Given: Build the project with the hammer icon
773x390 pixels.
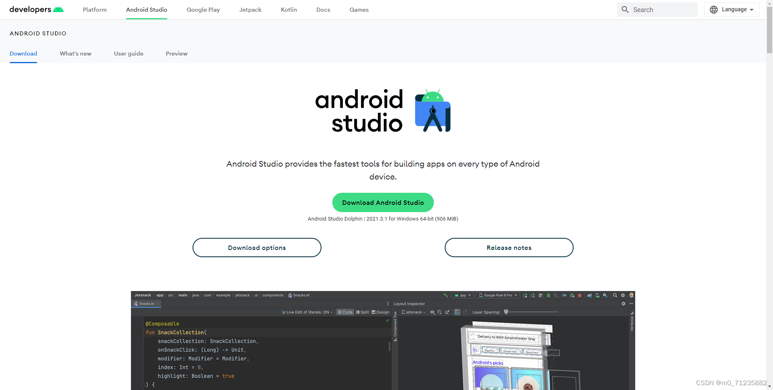Looking at the screenshot, I should (x=445, y=295).
